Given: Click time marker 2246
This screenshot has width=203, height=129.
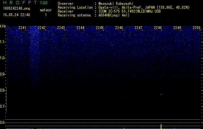Looking at the screenshot, I should pyautogui.click(x=119, y=28).
